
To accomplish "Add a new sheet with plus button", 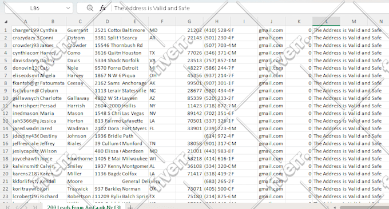I will point(130,207).
